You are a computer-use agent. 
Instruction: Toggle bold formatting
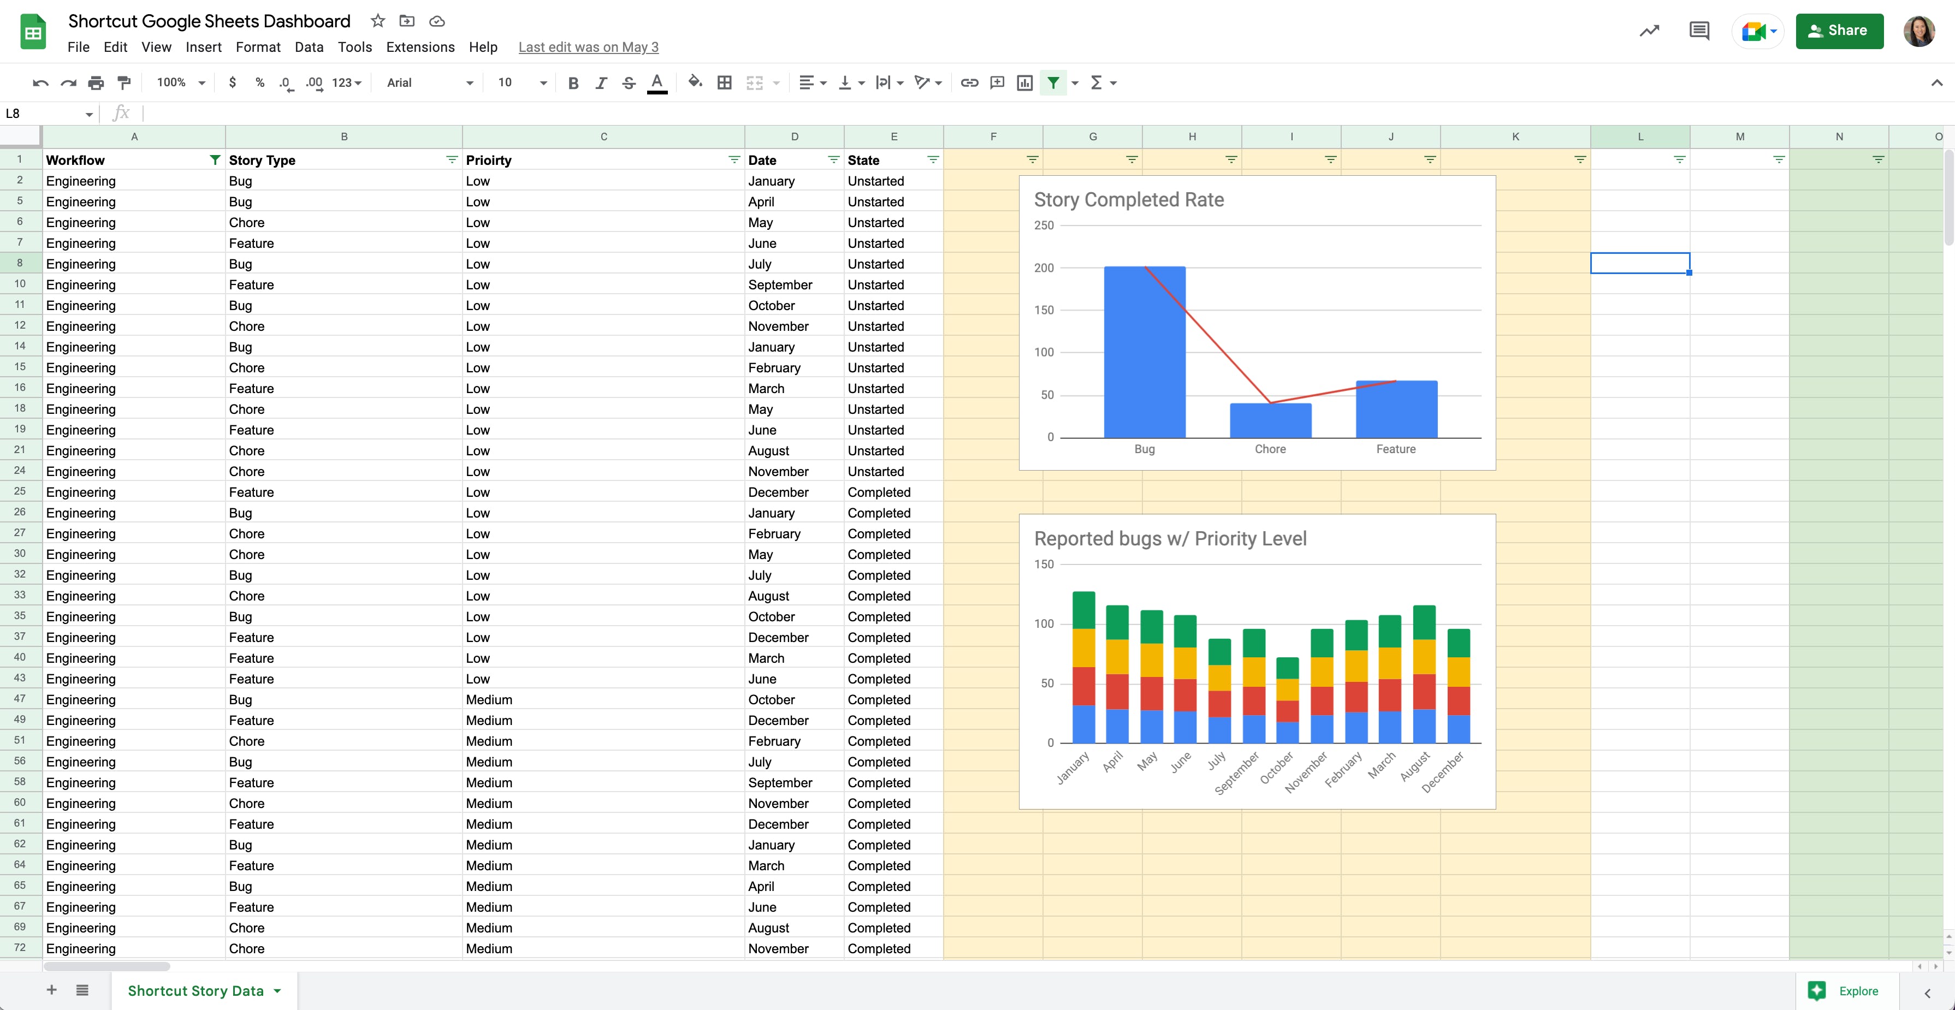coord(573,83)
